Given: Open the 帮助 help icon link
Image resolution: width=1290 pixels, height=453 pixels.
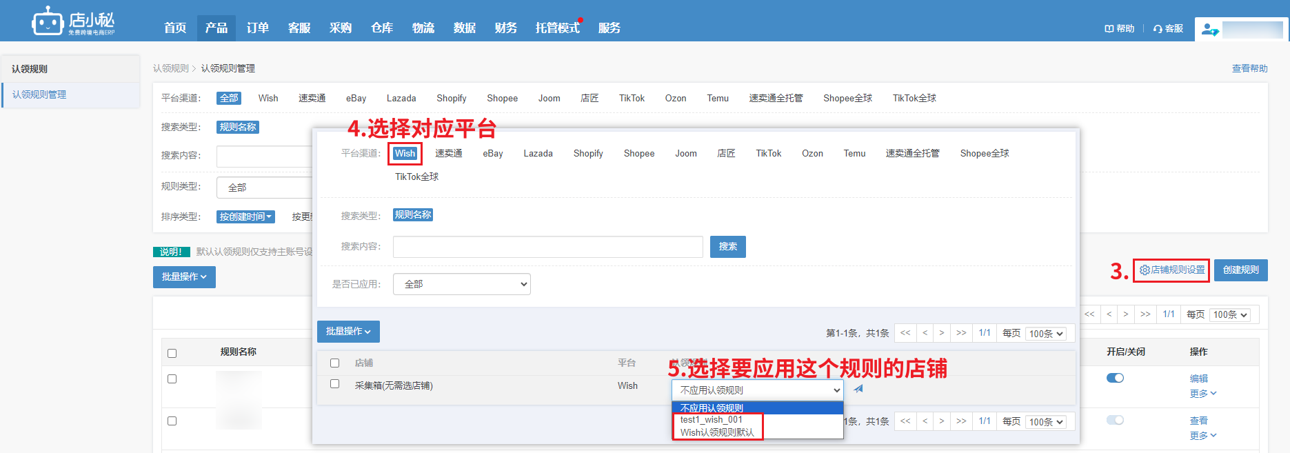Looking at the screenshot, I should [1119, 28].
